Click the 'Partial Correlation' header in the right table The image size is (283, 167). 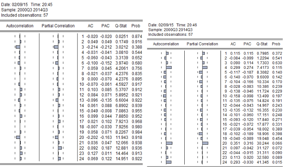click(x=202, y=44)
